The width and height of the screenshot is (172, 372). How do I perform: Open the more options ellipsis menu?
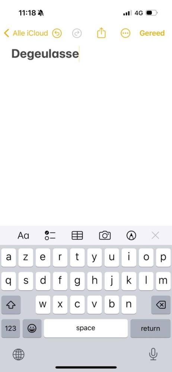[125, 33]
